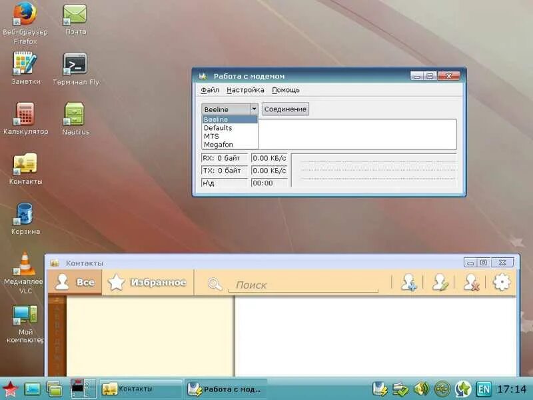This screenshot has width=533, height=400.
Task: Click the network connection tray icon
Action: [x=400, y=389]
